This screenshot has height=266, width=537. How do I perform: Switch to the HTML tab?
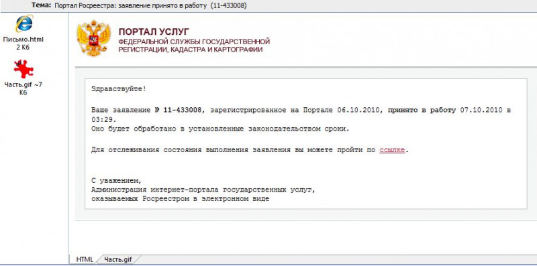tap(85, 259)
